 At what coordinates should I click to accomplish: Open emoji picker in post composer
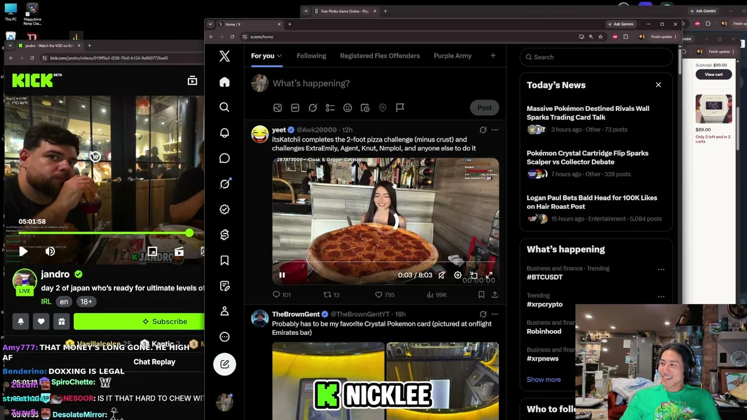pos(348,107)
